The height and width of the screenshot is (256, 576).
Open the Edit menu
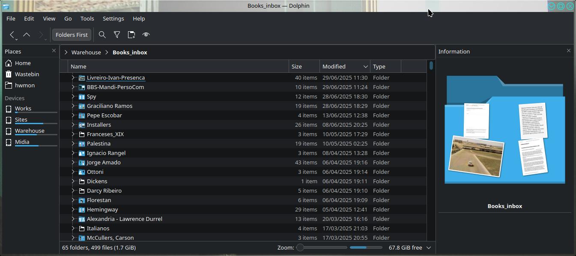pyautogui.click(x=29, y=18)
